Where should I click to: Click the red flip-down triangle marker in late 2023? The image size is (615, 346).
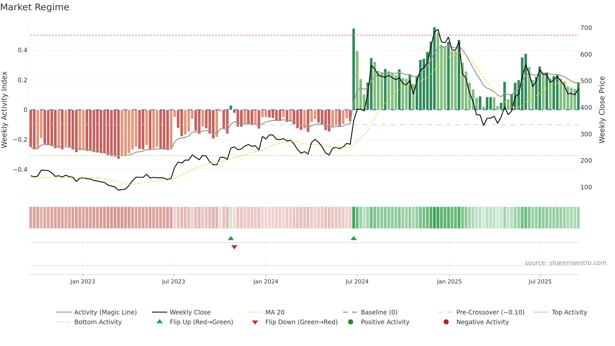point(234,247)
